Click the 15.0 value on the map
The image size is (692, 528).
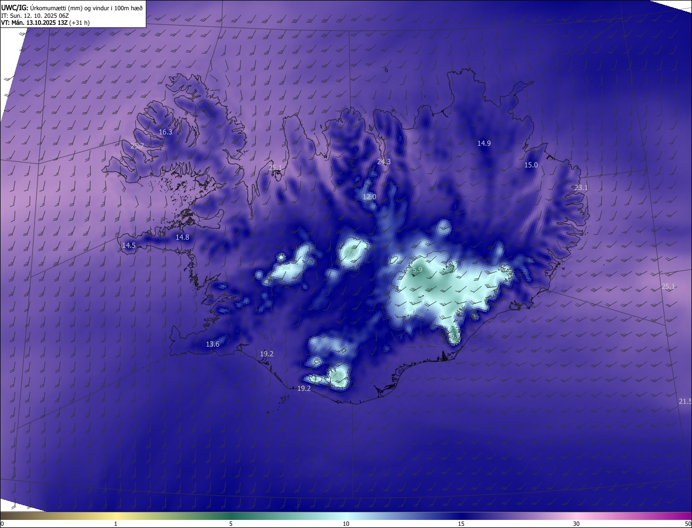point(531,165)
